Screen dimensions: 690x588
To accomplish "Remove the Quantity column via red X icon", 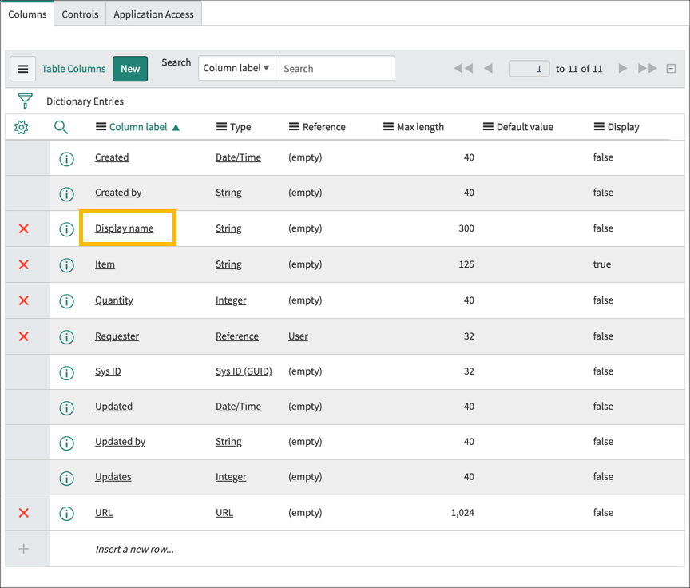I will coord(22,300).
